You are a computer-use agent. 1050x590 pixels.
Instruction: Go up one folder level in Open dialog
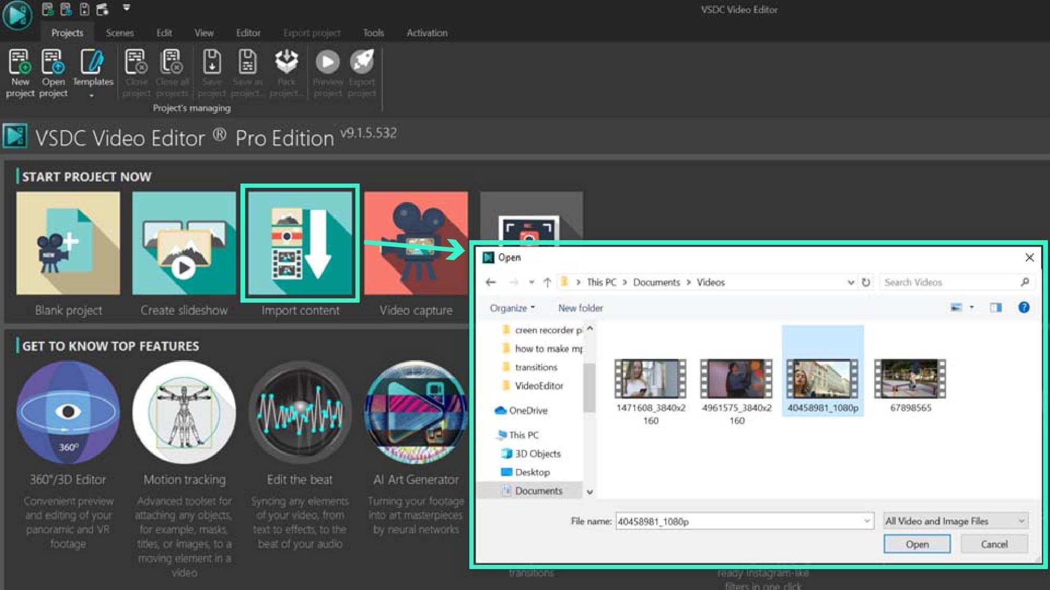point(547,282)
